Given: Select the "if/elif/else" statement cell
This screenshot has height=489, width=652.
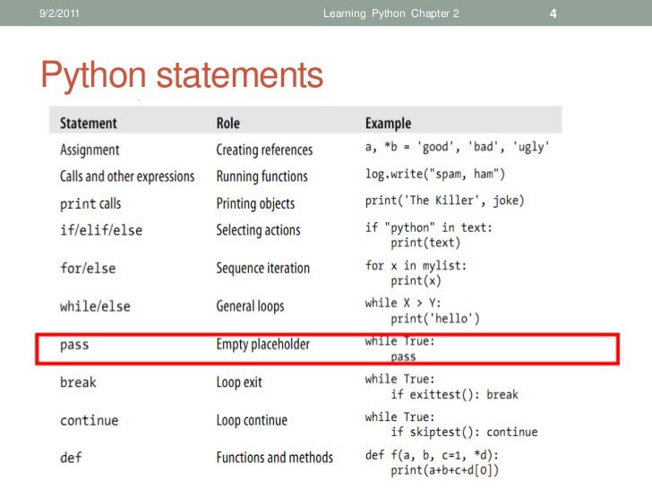Looking at the screenshot, I should tap(101, 230).
